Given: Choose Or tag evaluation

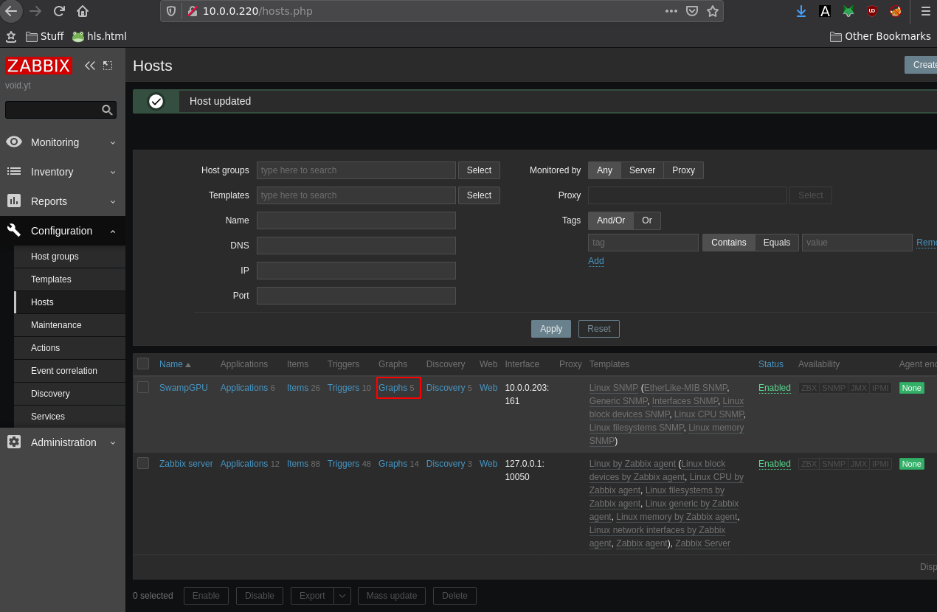Looking at the screenshot, I should [x=647, y=220].
